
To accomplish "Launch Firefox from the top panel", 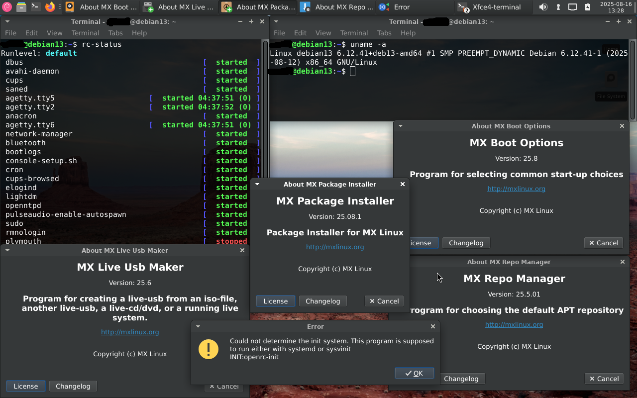I will (x=50, y=7).
